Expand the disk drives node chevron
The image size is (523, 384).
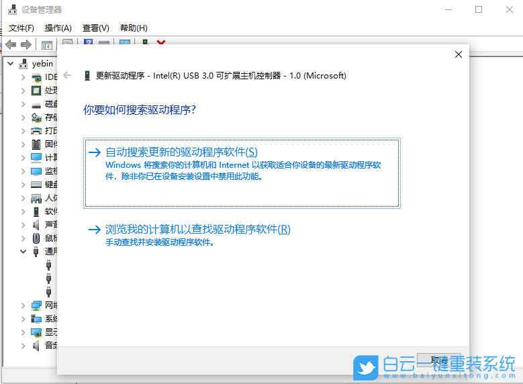coord(23,104)
